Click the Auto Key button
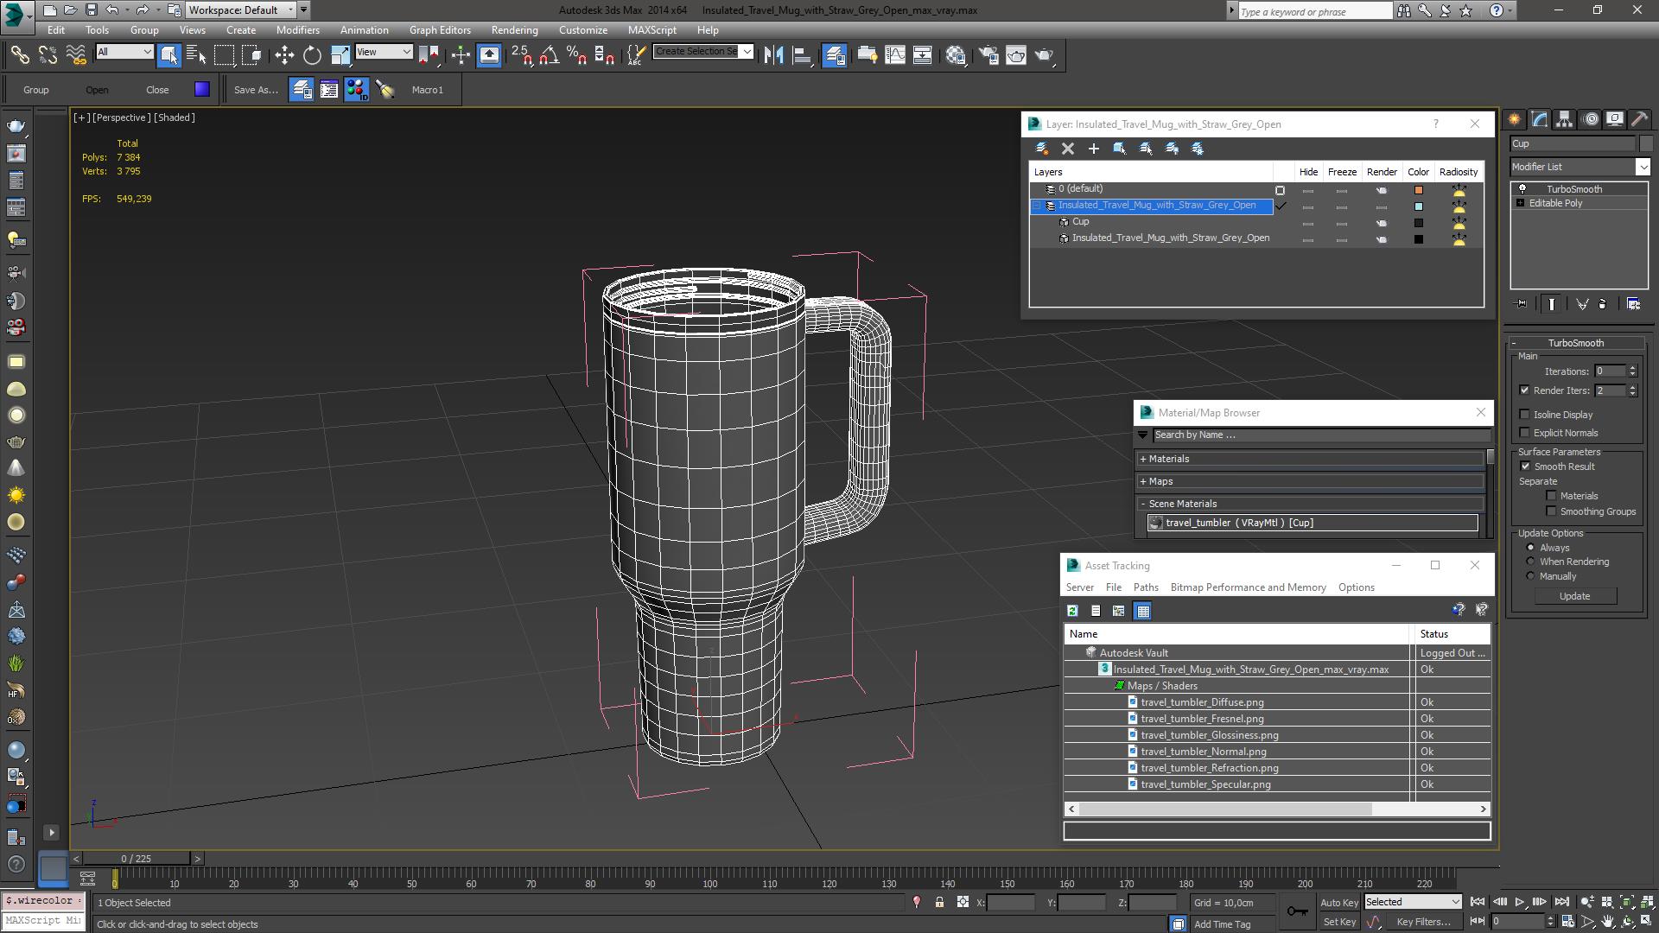1659x933 pixels. point(1339,903)
